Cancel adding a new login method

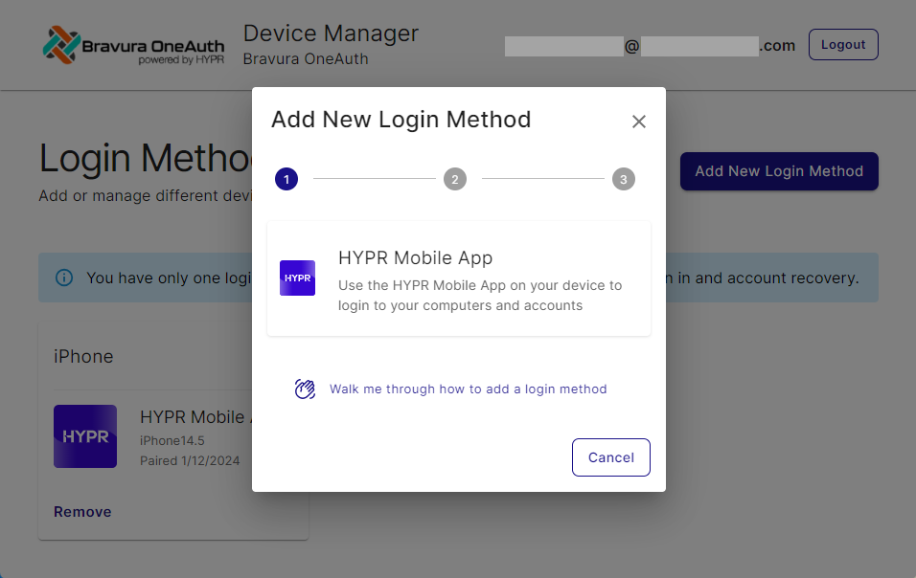(610, 457)
